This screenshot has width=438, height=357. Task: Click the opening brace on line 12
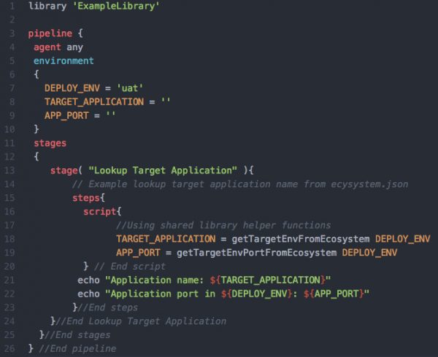[x=36, y=157]
